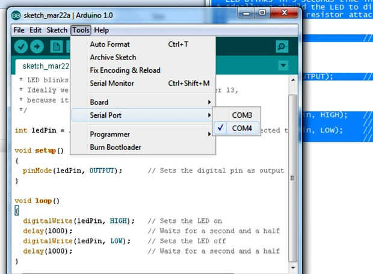Open the Sketch menu
373x274 pixels.
click(x=57, y=30)
